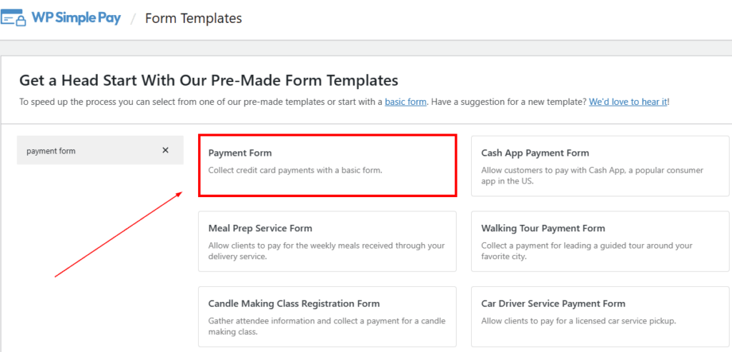Click the 'Get a Head Start' heading
Image resolution: width=732 pixels, height=352 pixels.
208,80
